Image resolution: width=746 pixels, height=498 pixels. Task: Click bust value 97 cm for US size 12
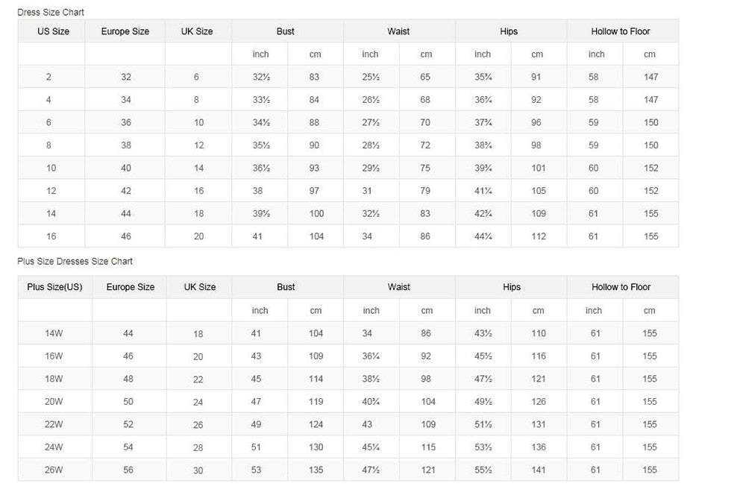point(314,191)
